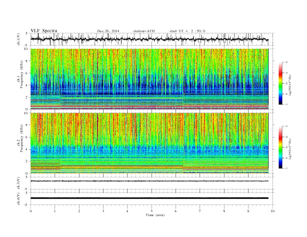Viewport: 307px width, 237px height.
Task: Select the ch.1 "Frequency (kHz)" axis label
Action: [21, 74]
